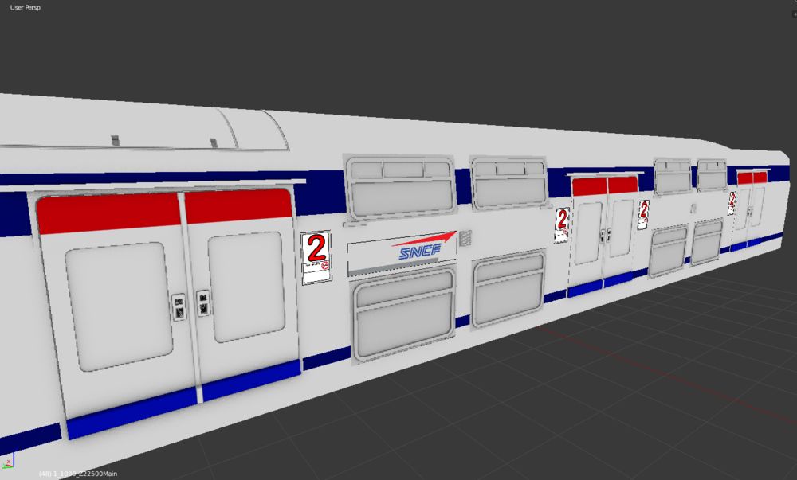Viewport: 797px width, 480px height.
Task: Click the SNCF logo on the train side
Action: [x=420, y=250]
